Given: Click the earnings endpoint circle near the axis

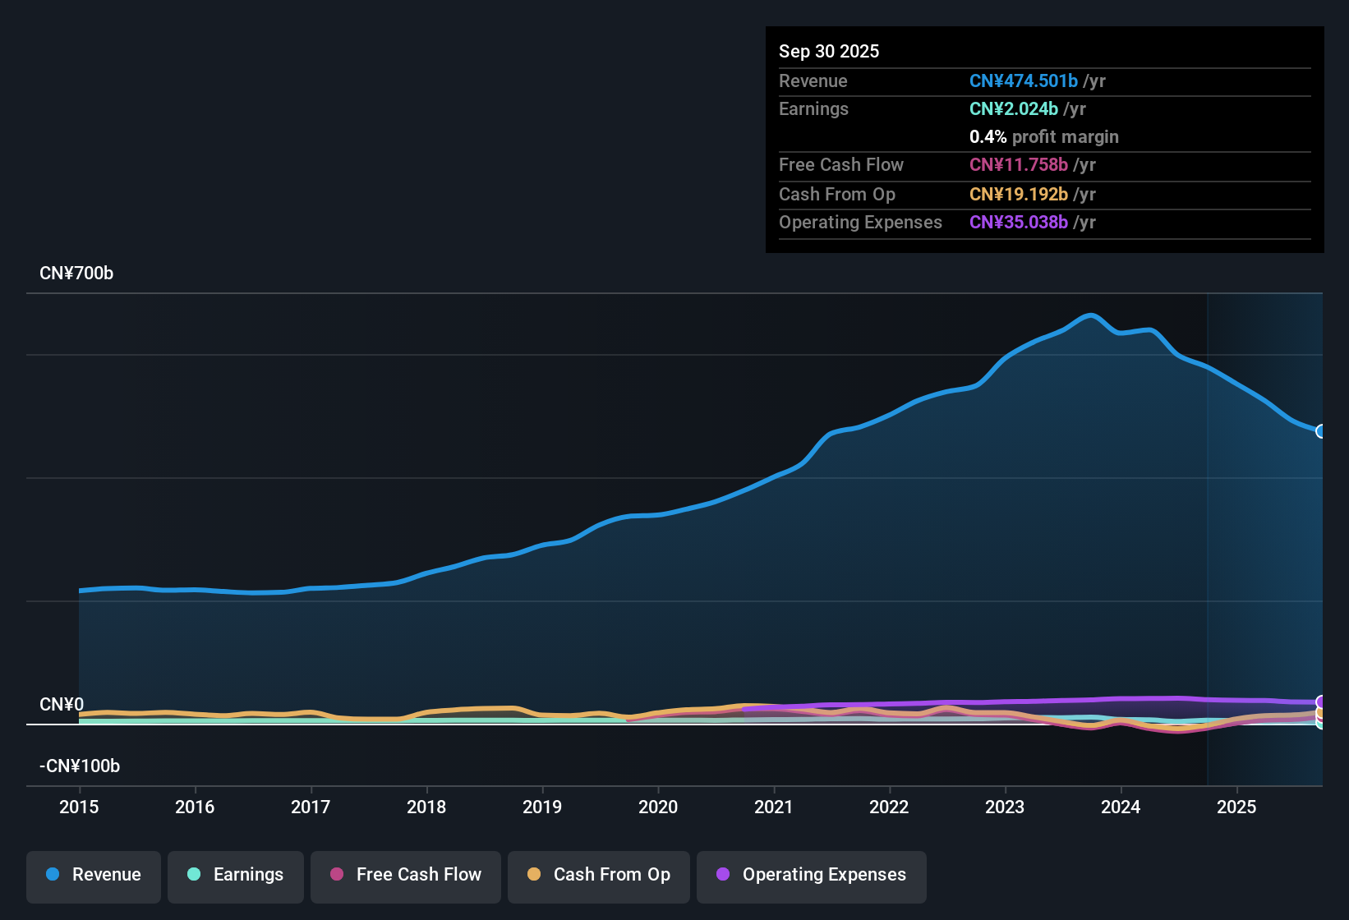Looking at the screenshot, I should (x=1320, y=724).
